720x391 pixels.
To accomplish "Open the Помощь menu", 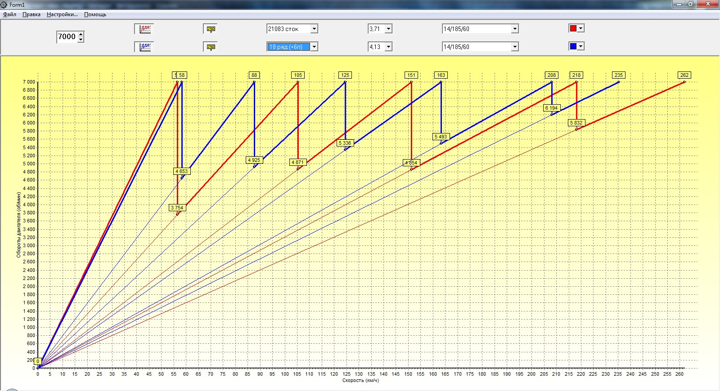I will coord(95,14).
